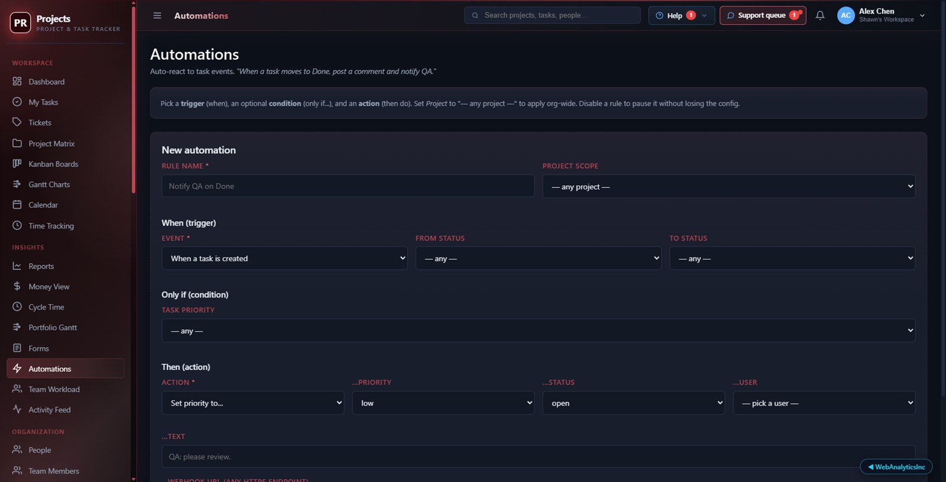
Task: Open the Event trigger dropdown
Action: tap(284, 258)
